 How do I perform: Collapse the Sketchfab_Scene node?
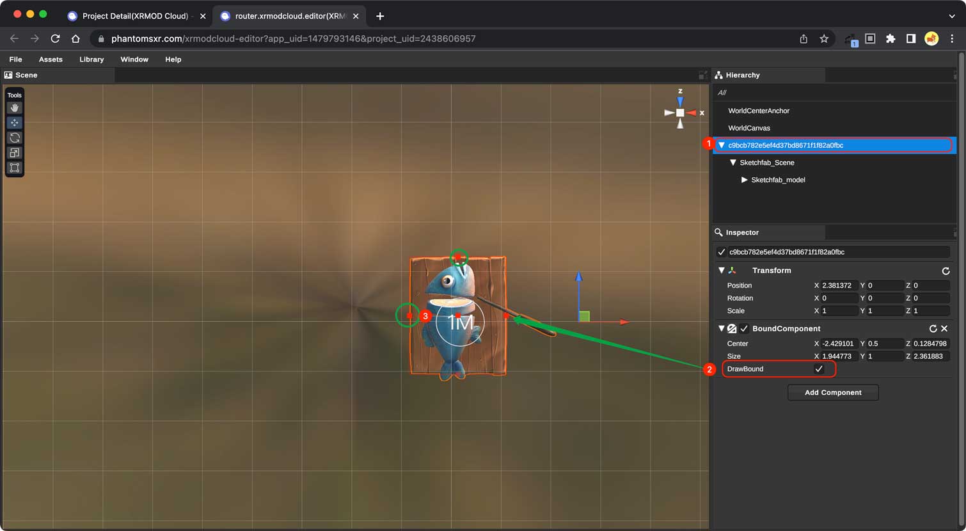[733, 162]
